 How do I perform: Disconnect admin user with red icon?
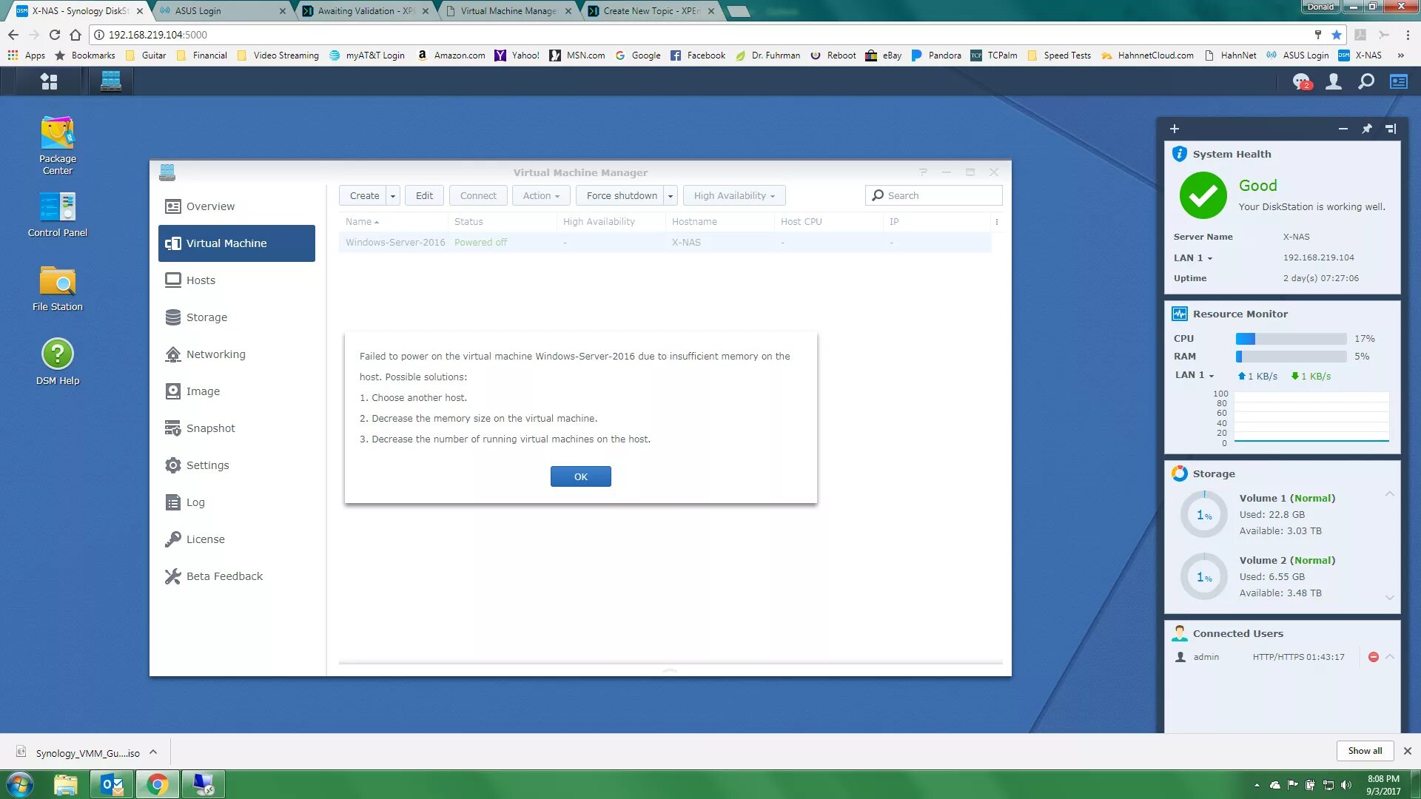[x=1373, y=657]
